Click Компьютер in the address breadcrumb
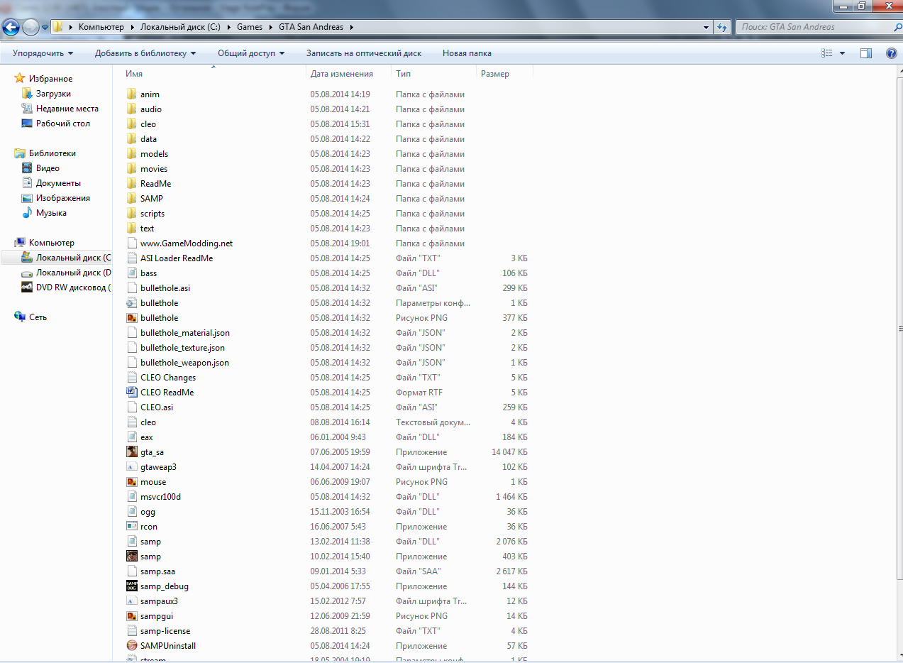Image resolution: width=903 pixels, height=663 pixels. [x=101, y=27]
